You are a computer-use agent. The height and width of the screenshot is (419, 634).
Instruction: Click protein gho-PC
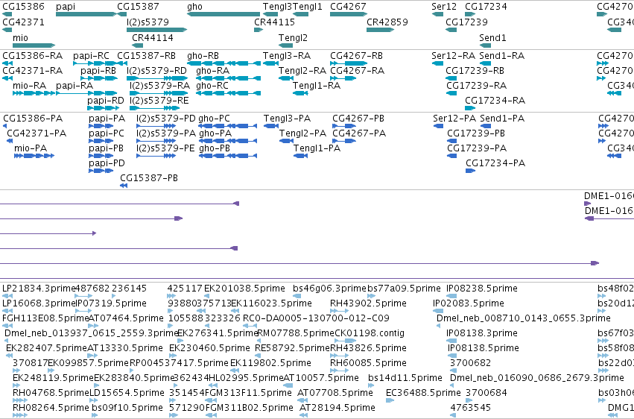click(x=228, y=126)
